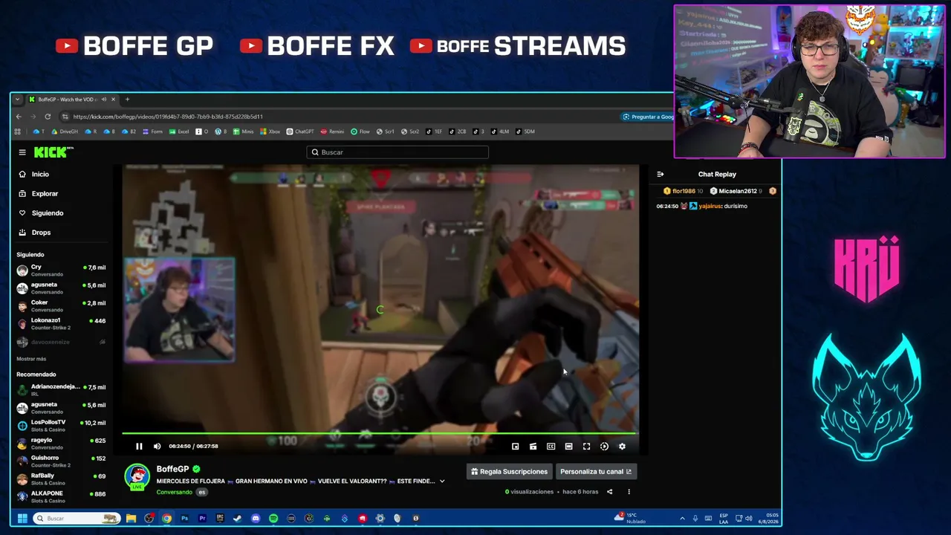The height and width of the screenshot is (535, 951).
Task: Open the Form bookmark
Action: click(x=152, y=132)
